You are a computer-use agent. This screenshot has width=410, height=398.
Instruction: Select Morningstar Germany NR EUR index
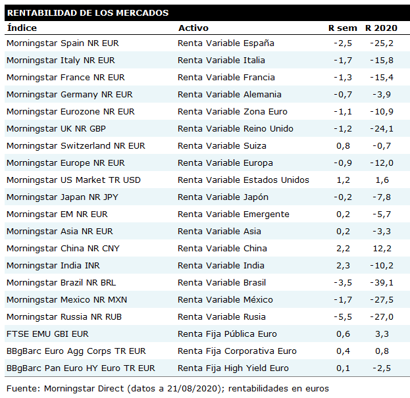click(69, 95)
